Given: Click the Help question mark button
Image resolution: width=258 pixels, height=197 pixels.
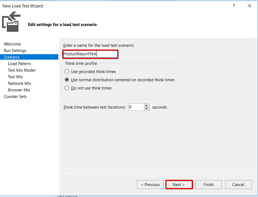Looking at the screenshot, I should [234, 6].
